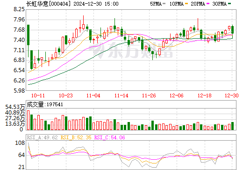Click the 21 RSI axis label
The image size is (243, 170).
click(x=21, y=167)
